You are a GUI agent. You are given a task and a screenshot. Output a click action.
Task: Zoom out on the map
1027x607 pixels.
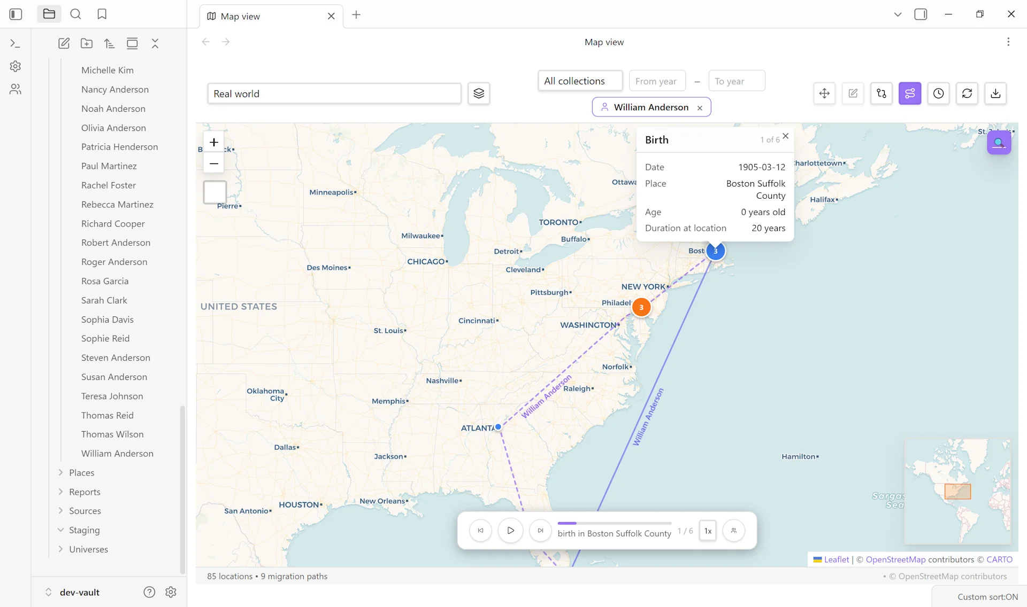point(214,163)
